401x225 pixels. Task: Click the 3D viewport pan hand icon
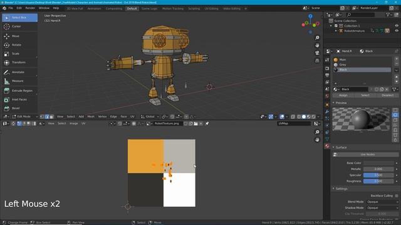(317, 46)
